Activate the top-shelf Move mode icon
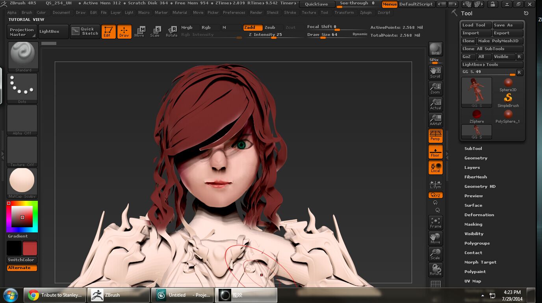 click(139, 32)
